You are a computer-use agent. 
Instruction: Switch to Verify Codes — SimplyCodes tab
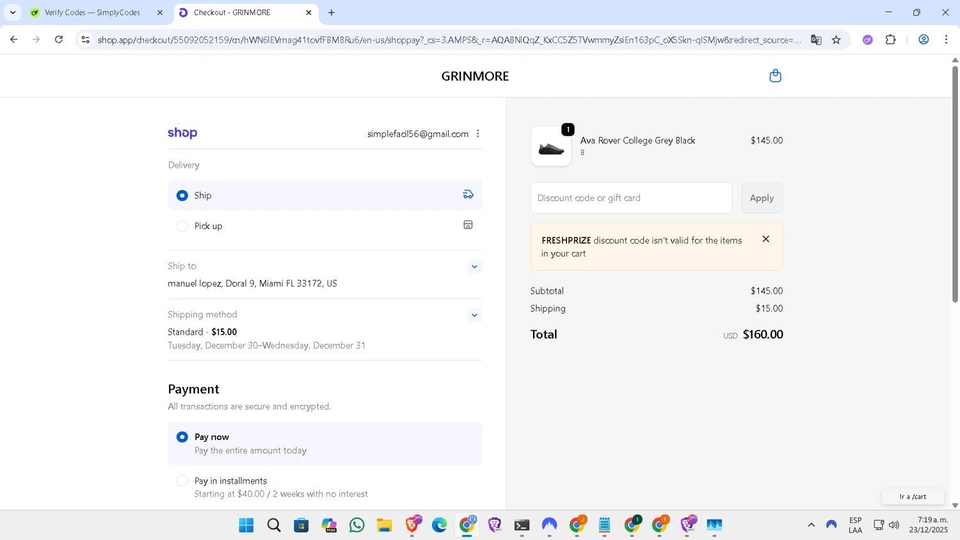[92, 13]
